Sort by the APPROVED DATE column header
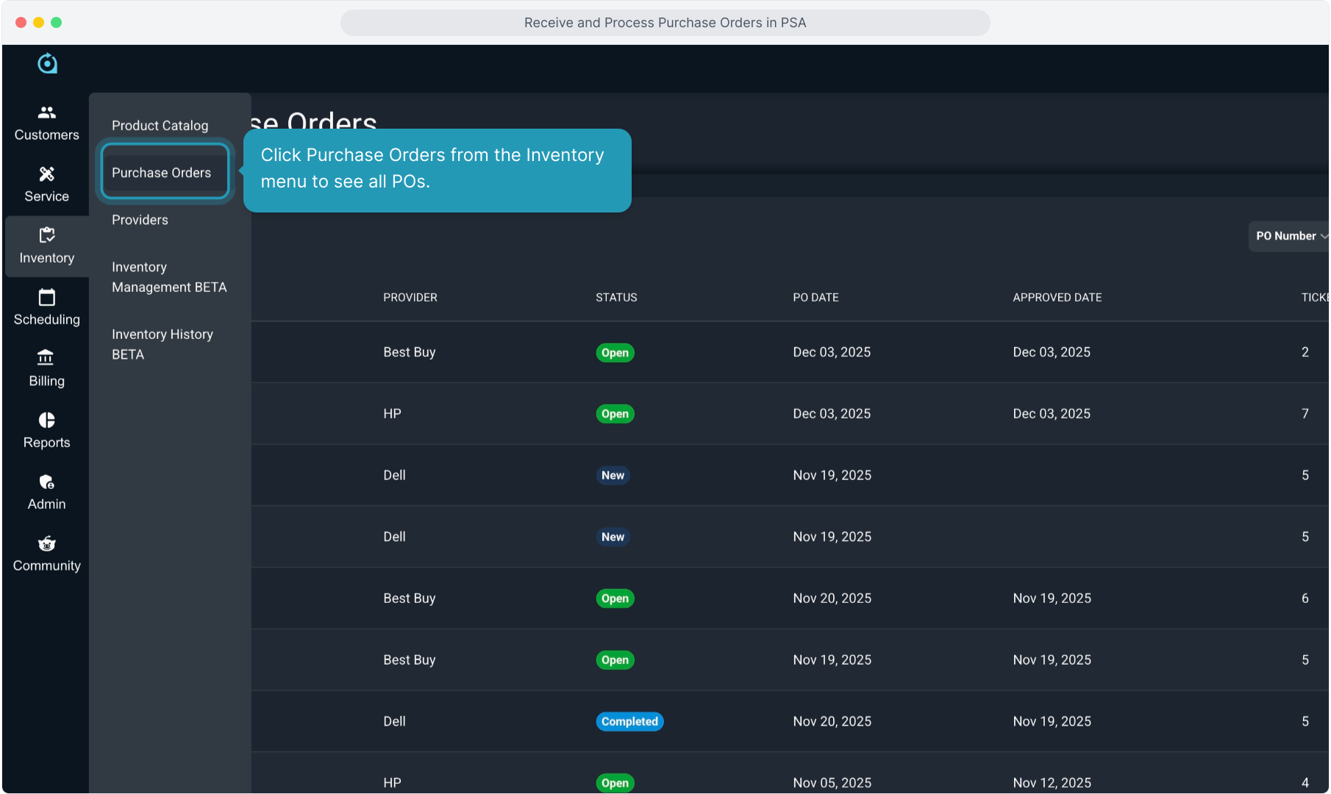The width and height of the screenshot is (1331, 794). point(1057,298)
